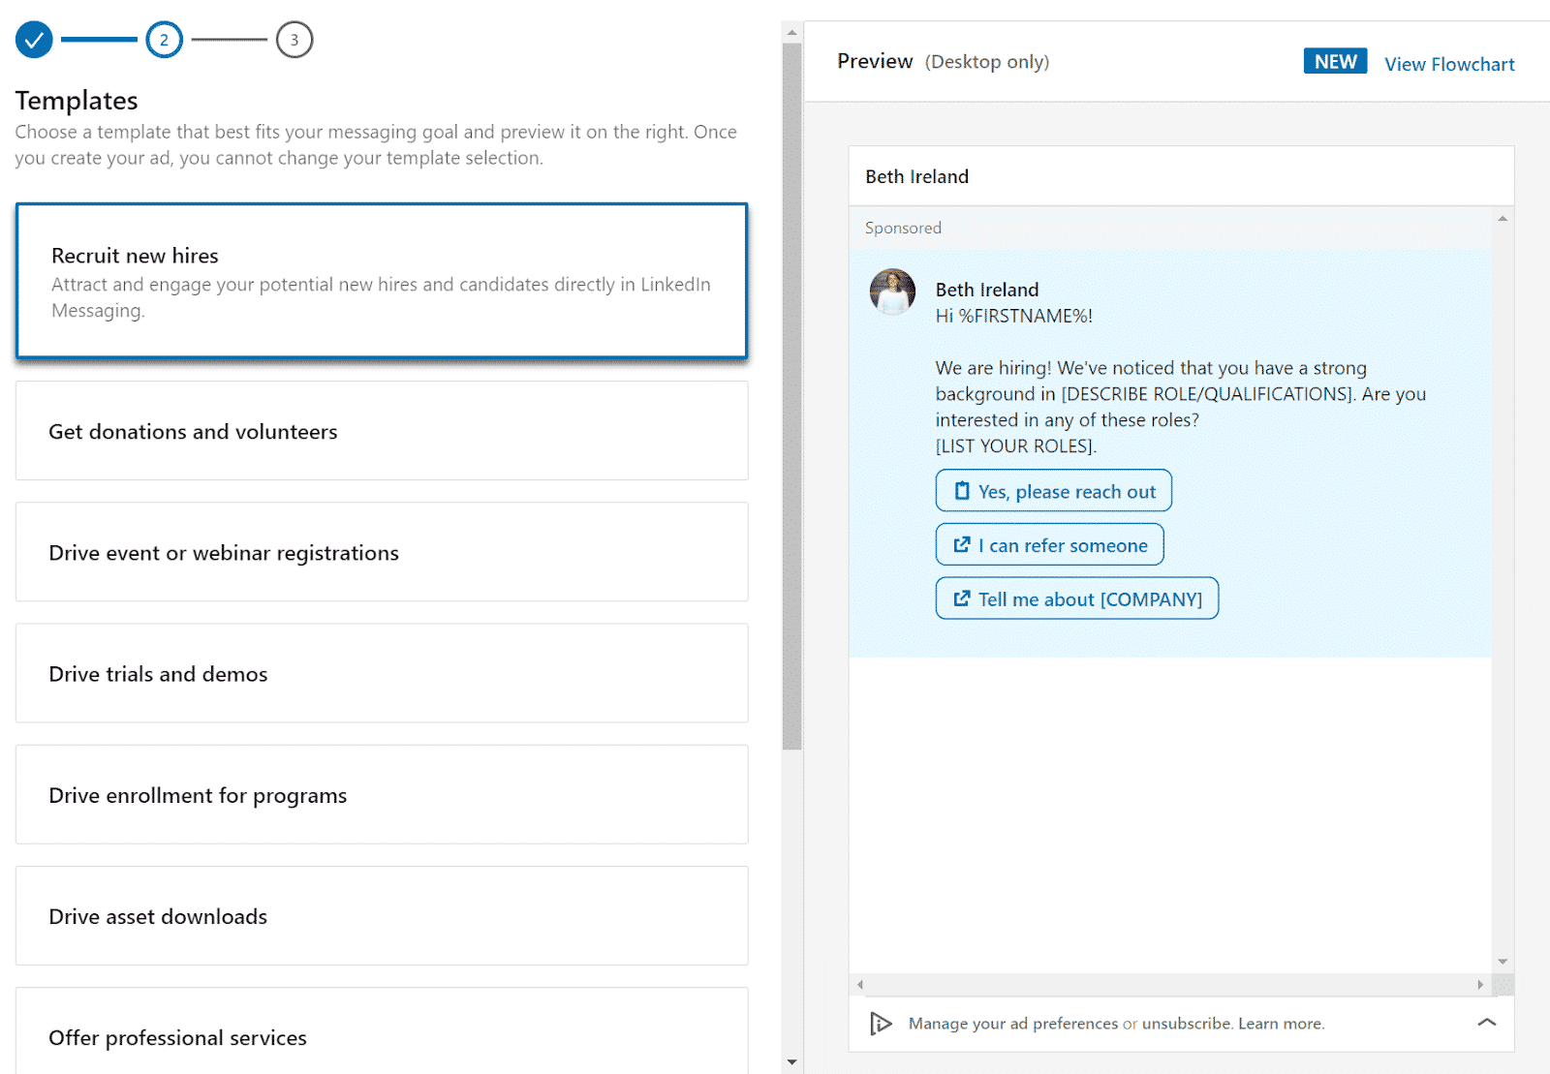This screenshot has width=1550, height=1074.
Task: Click preview horizontal scrollbar left arrow
Action: click(x=860, y=985)
